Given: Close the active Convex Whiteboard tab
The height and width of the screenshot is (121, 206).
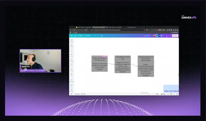Looking at the screenshot, I should coord(107,27).
